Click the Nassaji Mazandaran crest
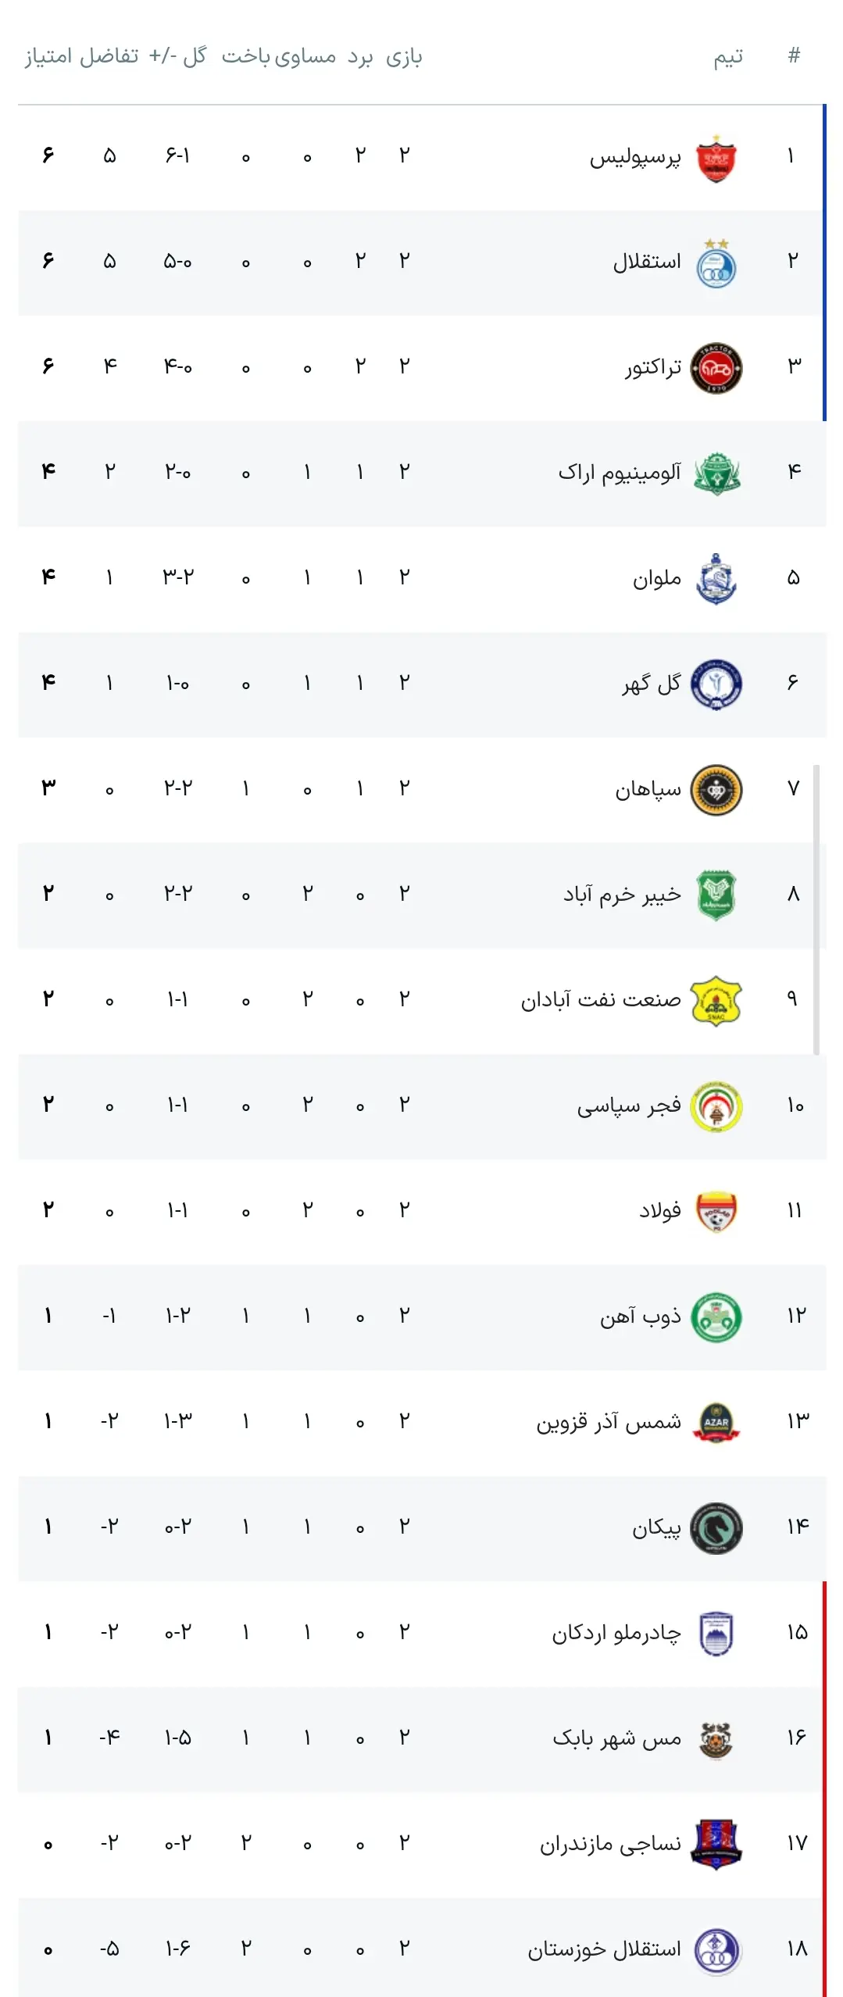843x1997 pixels. coord(716,1845)
